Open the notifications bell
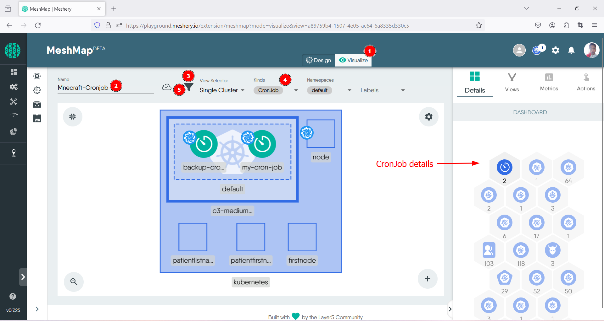Viewport: 604px width, 321px height. [571, 50]
